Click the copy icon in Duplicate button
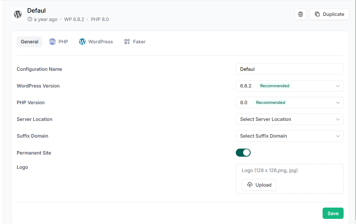The image size is (356, 224). coord(317,14)
